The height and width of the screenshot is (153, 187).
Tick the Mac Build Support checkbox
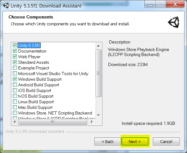(15, 107)
